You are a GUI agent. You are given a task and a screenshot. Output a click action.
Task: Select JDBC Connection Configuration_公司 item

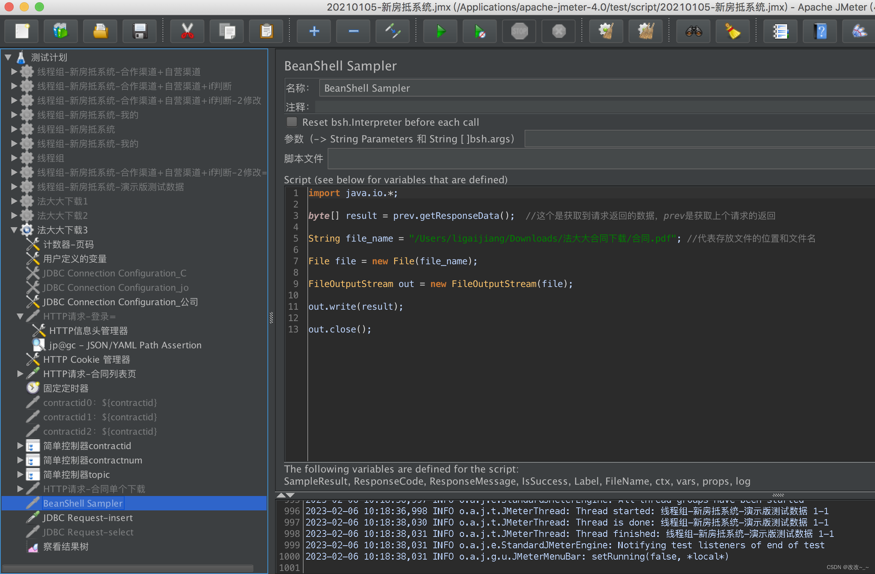point(120,302)
